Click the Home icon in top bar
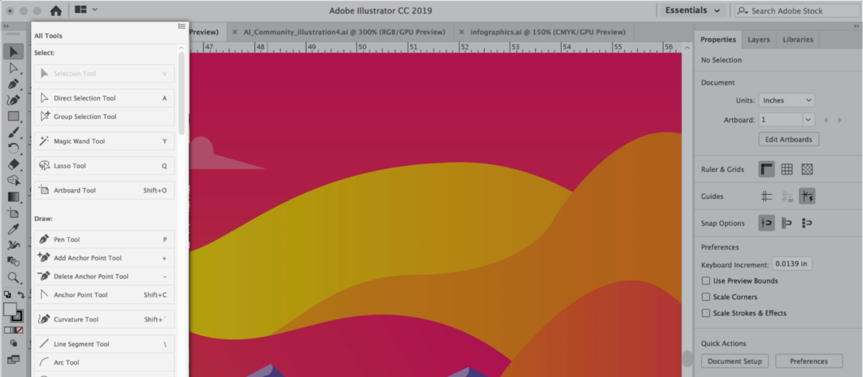Viewport: 863px width, 377px height. (55, 11)
